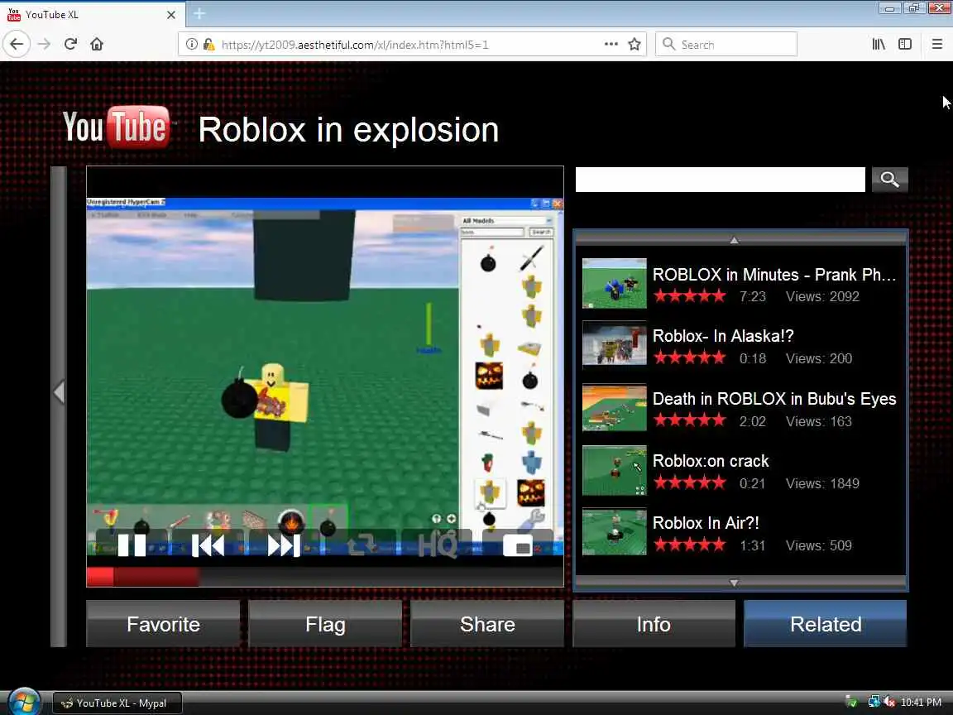Focus the YouTube XL search input field

click(x=721, y=180)
